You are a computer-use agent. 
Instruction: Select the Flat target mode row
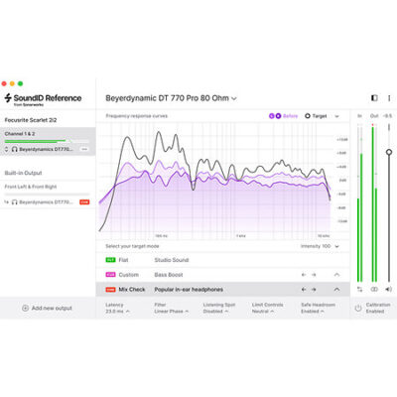click(x=223, y=260)
